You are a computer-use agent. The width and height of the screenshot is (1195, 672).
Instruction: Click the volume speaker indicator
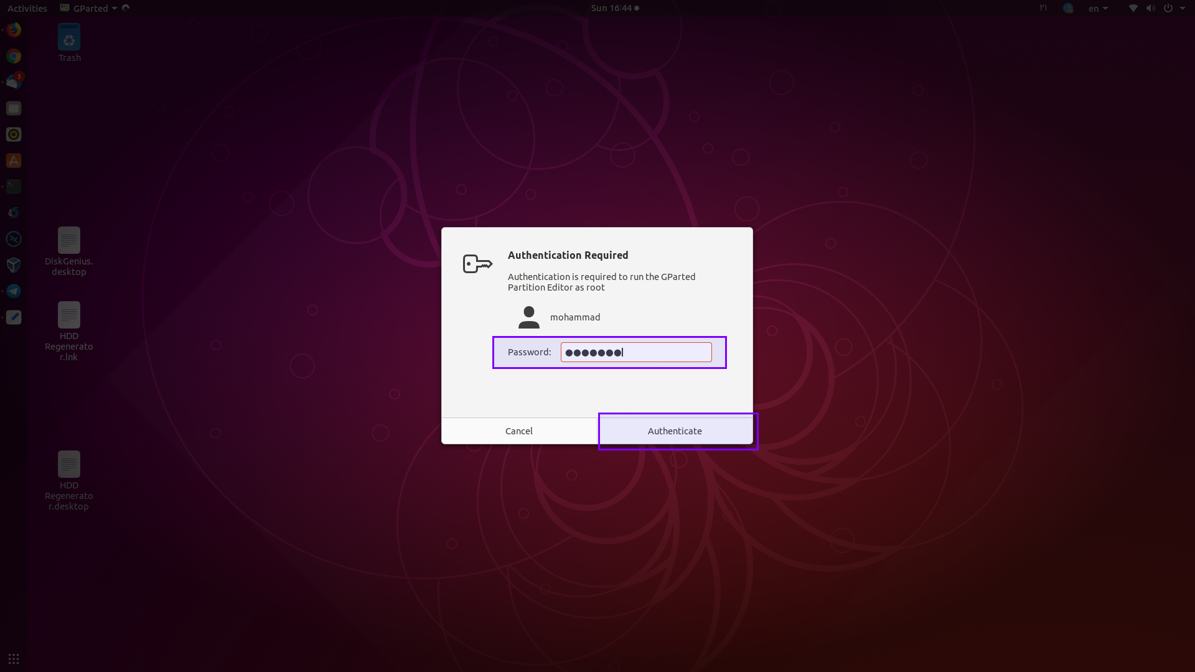(1150, 8)
